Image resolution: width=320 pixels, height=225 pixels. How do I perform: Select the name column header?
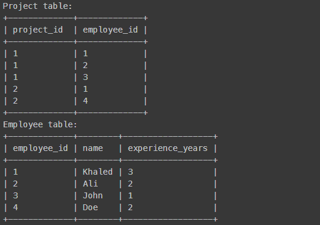pyautogui.click(x=92, y=148)
